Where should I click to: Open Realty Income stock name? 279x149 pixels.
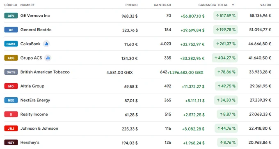pos(34,114)
